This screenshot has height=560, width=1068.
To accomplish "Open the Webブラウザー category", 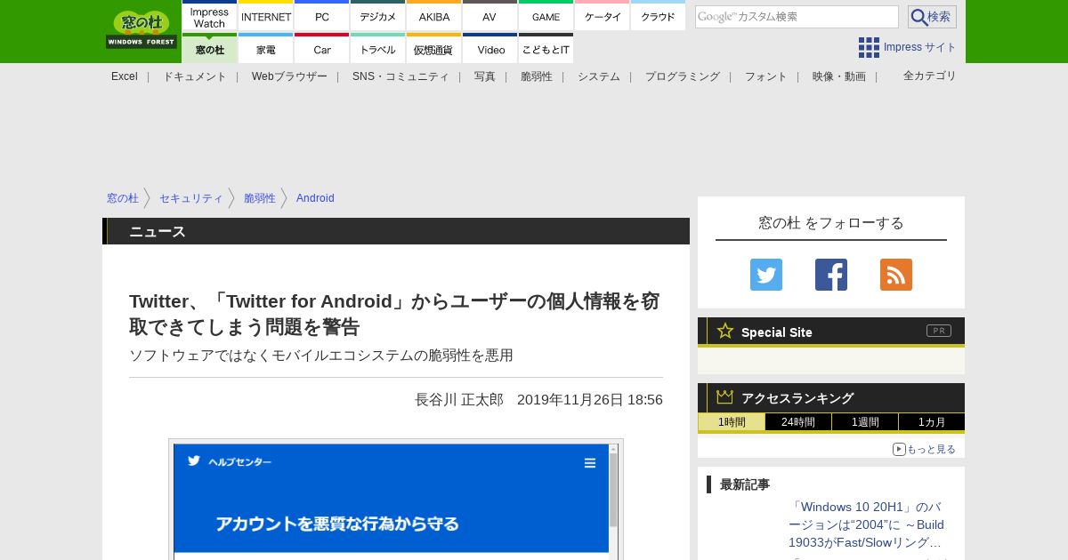I will tap(289, 76).
